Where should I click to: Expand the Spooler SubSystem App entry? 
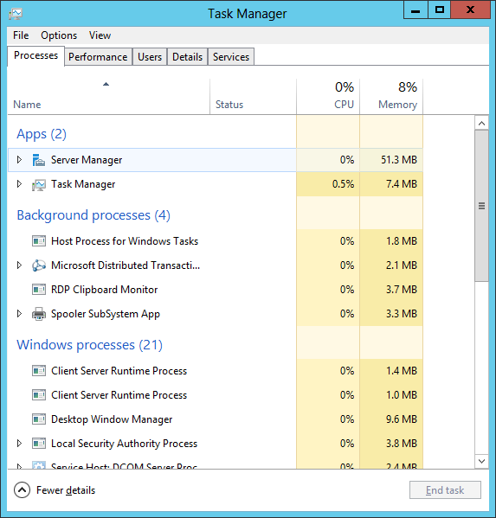click(x=19, y=314)
